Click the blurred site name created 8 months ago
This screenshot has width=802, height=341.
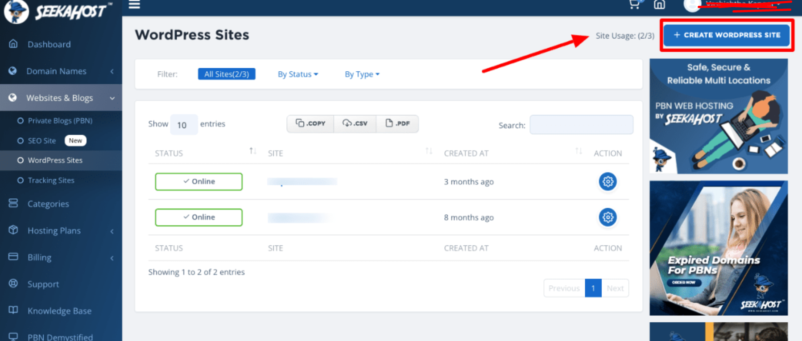tap(299, 218)
